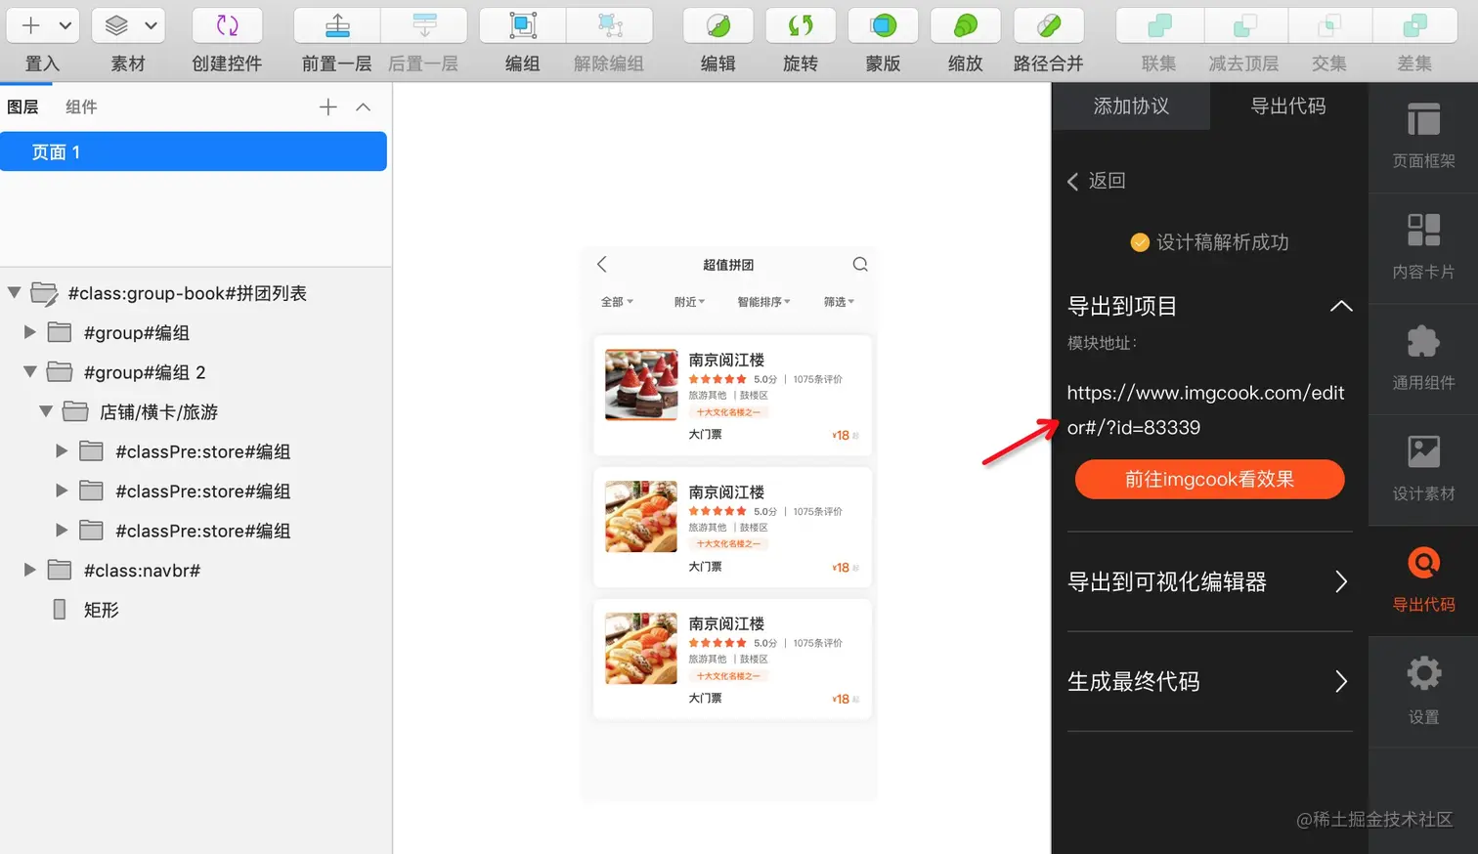1478x854 pixels.
Task: Switch to the 图层 layers tab
Action: coord(22,107)
